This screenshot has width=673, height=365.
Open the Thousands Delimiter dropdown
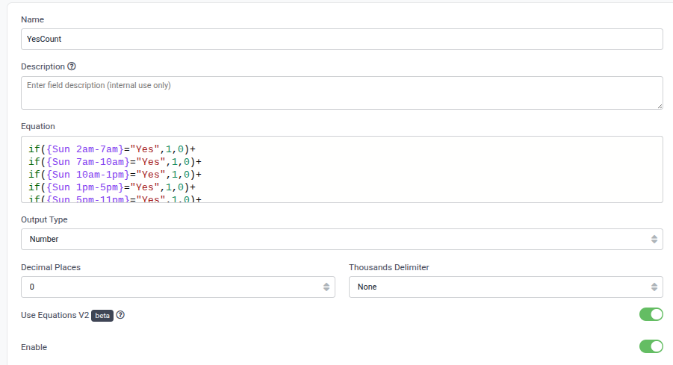[x=506, y=287]
